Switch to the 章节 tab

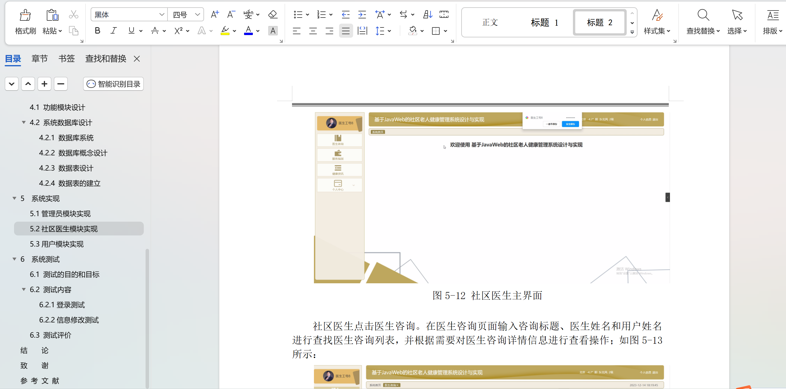click(x=39, y=58)
